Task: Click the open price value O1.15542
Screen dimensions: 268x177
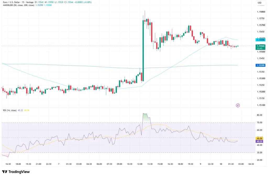Action: [x=39, y=2]
